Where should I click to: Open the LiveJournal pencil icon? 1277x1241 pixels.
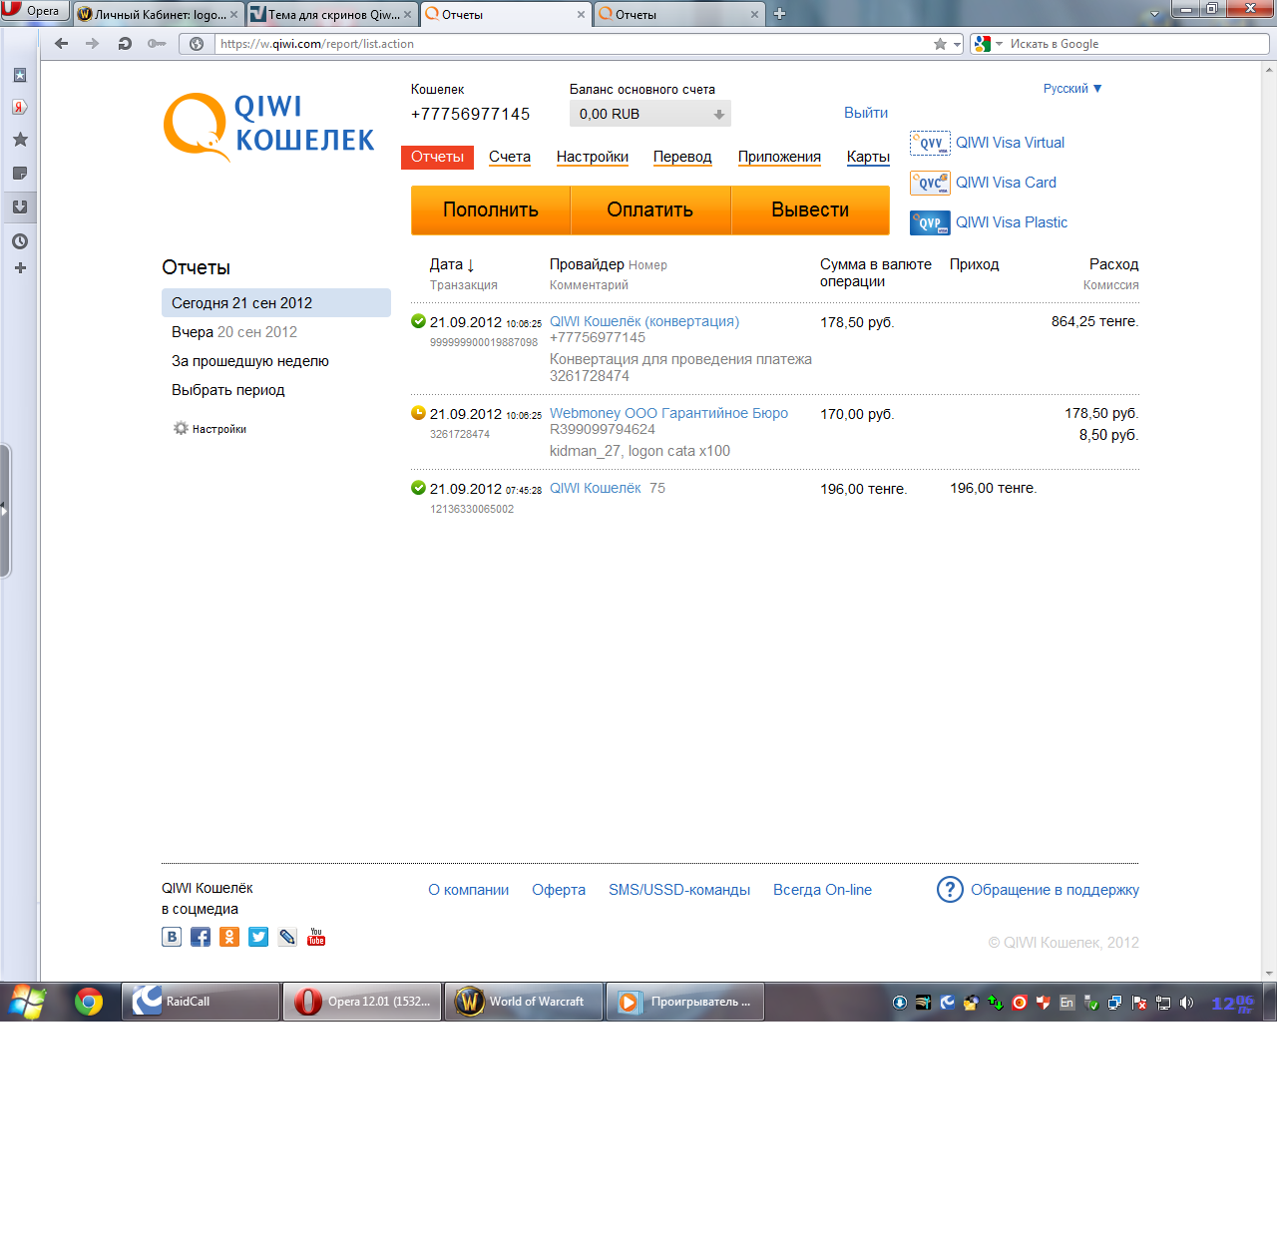click(287, 937)
